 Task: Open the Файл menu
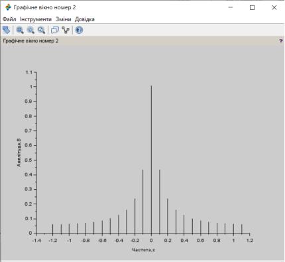point(9,19)
